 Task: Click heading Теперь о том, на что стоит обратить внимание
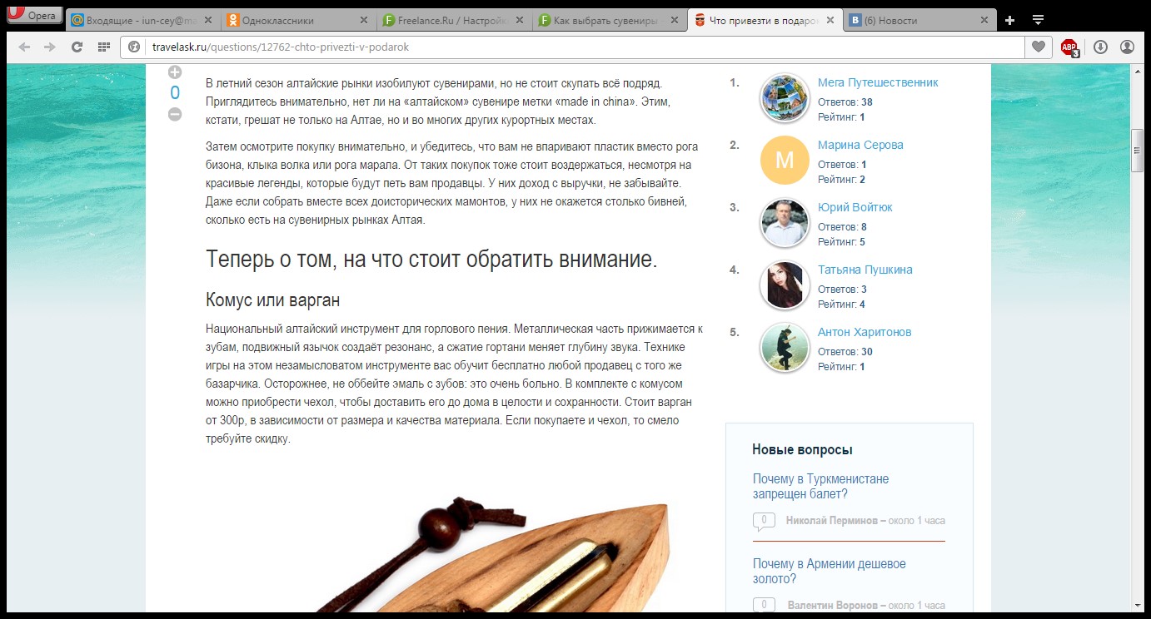pos(431,260)
